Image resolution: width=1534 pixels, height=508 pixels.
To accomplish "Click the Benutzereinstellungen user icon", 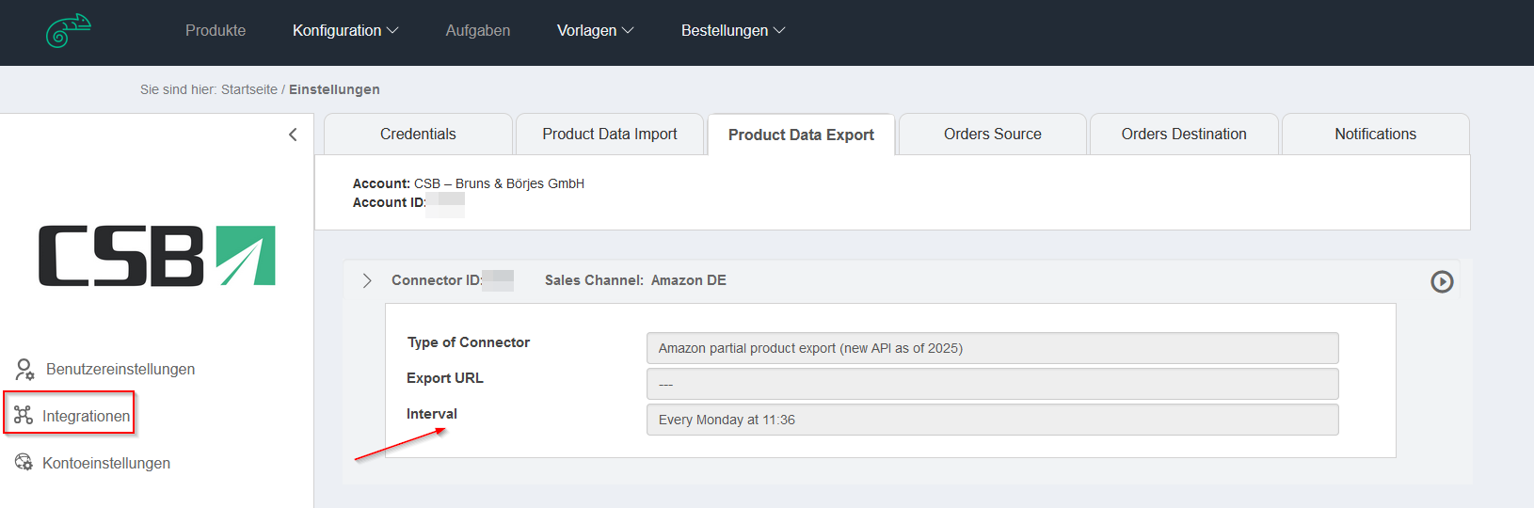I will tap(24, 369).
